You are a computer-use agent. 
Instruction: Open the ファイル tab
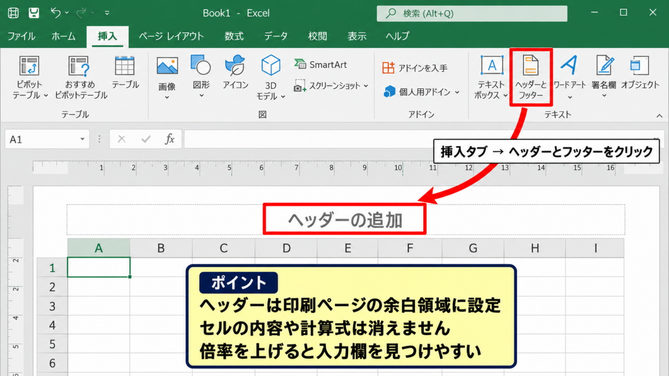tap(21, 36)
